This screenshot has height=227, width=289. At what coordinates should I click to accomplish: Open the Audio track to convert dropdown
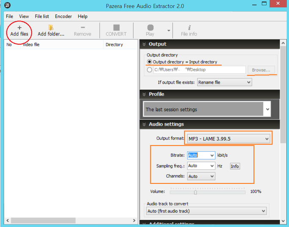point(206,211)
